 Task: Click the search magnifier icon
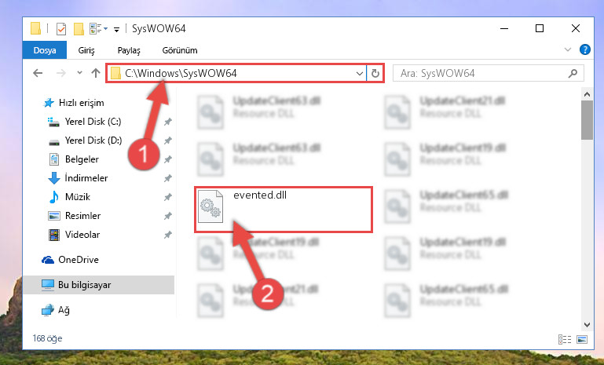coord(573,73)
